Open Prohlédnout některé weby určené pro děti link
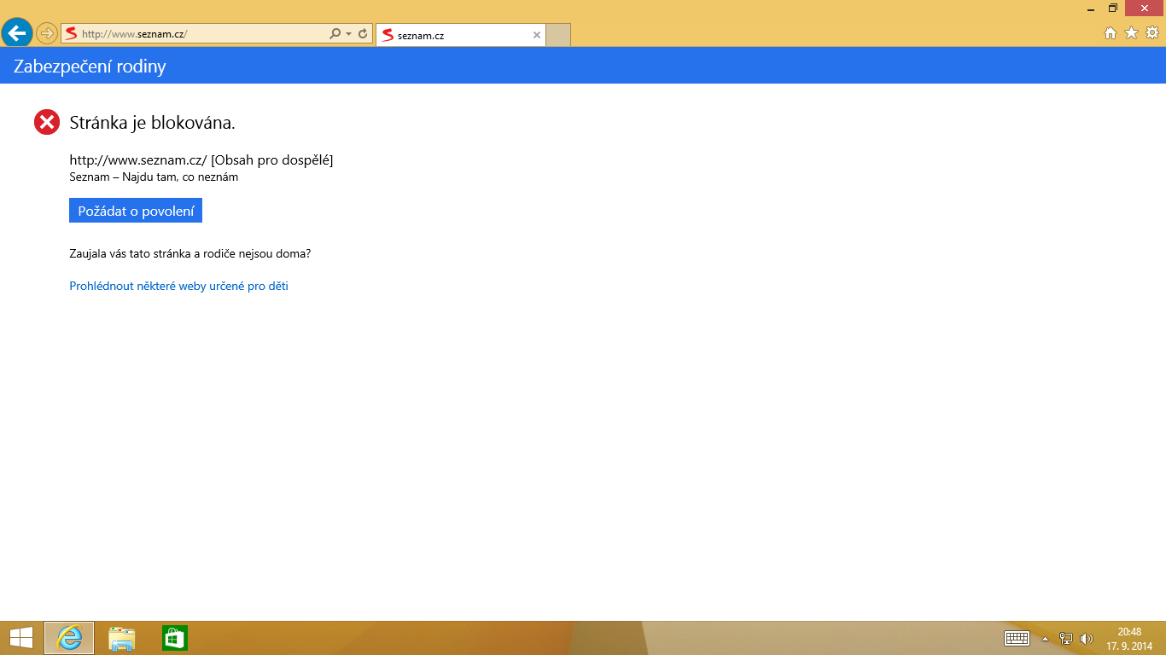Image resolution: width=1166 pixels, height=655 pixels. [x=178, y=287]
